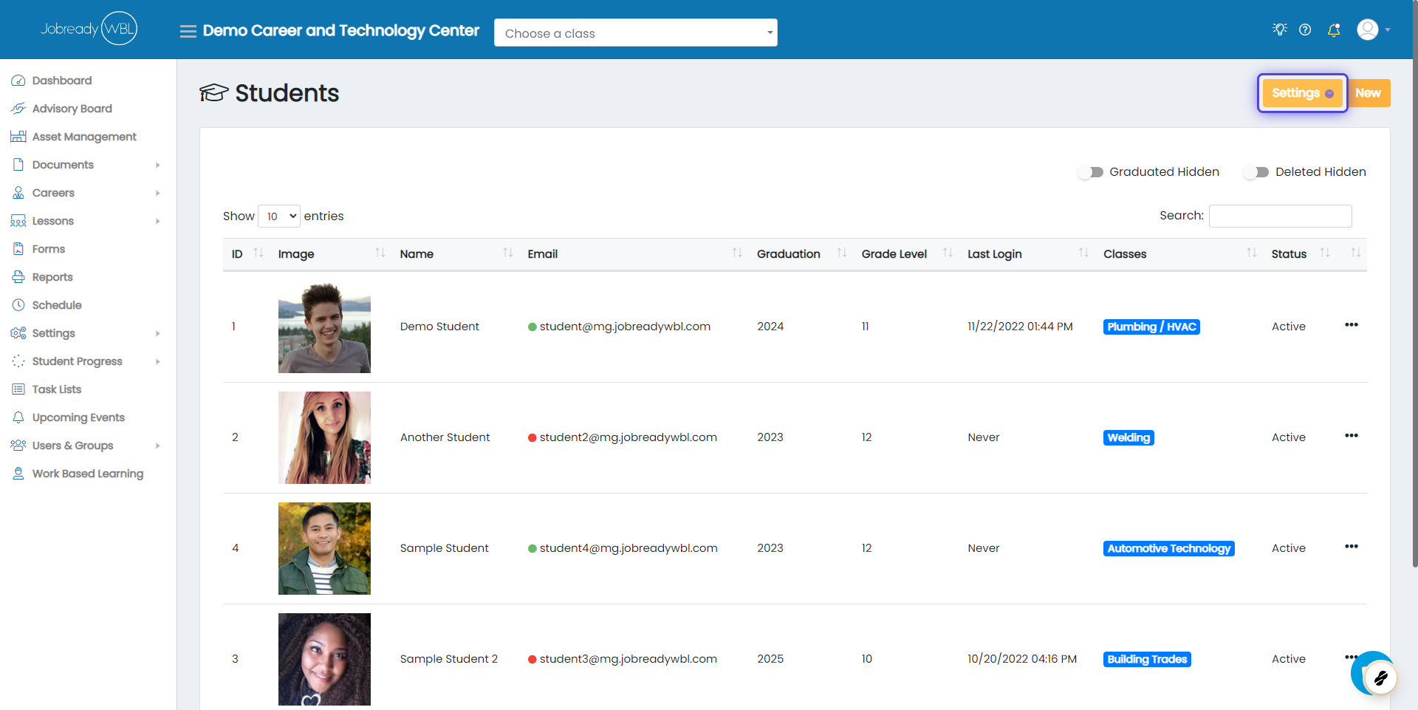Click the Reports printer icon
Viewport: 1418px width, 710px height.
(18, 277)
